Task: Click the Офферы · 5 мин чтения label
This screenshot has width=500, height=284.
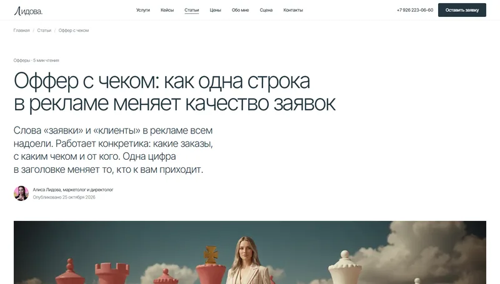Action: point(36,60)
